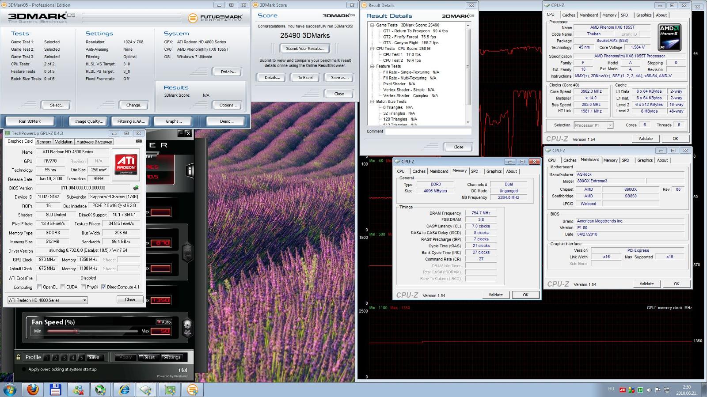Open the ATI Radeon HD 4800 Series dropdown
This screenshot has width=707, height=397.
tap(48, 300)
